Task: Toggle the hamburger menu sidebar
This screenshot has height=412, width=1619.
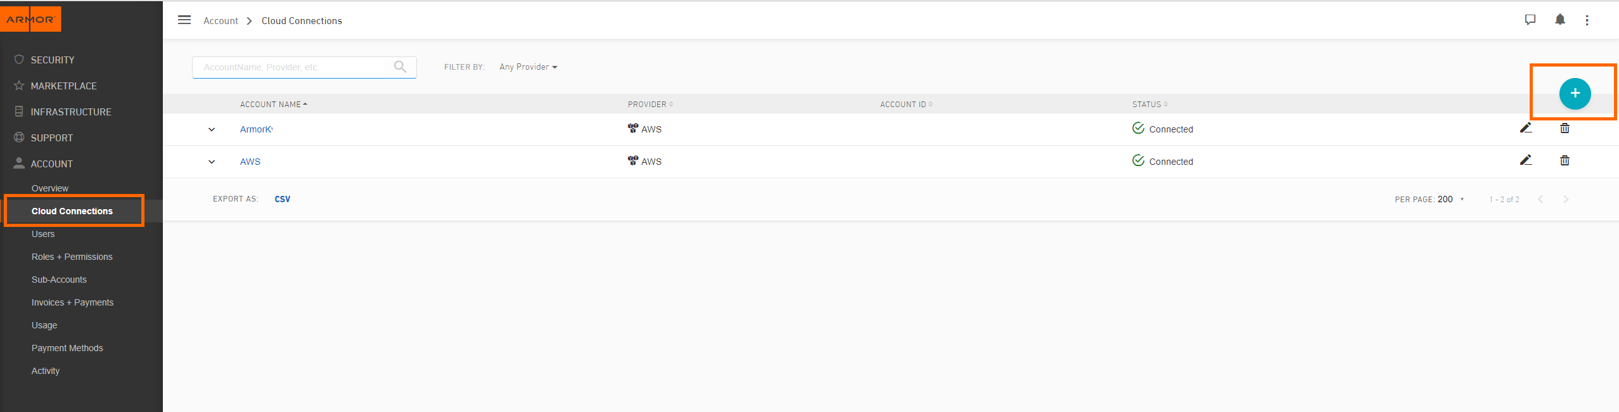Action: pos(184,20)
